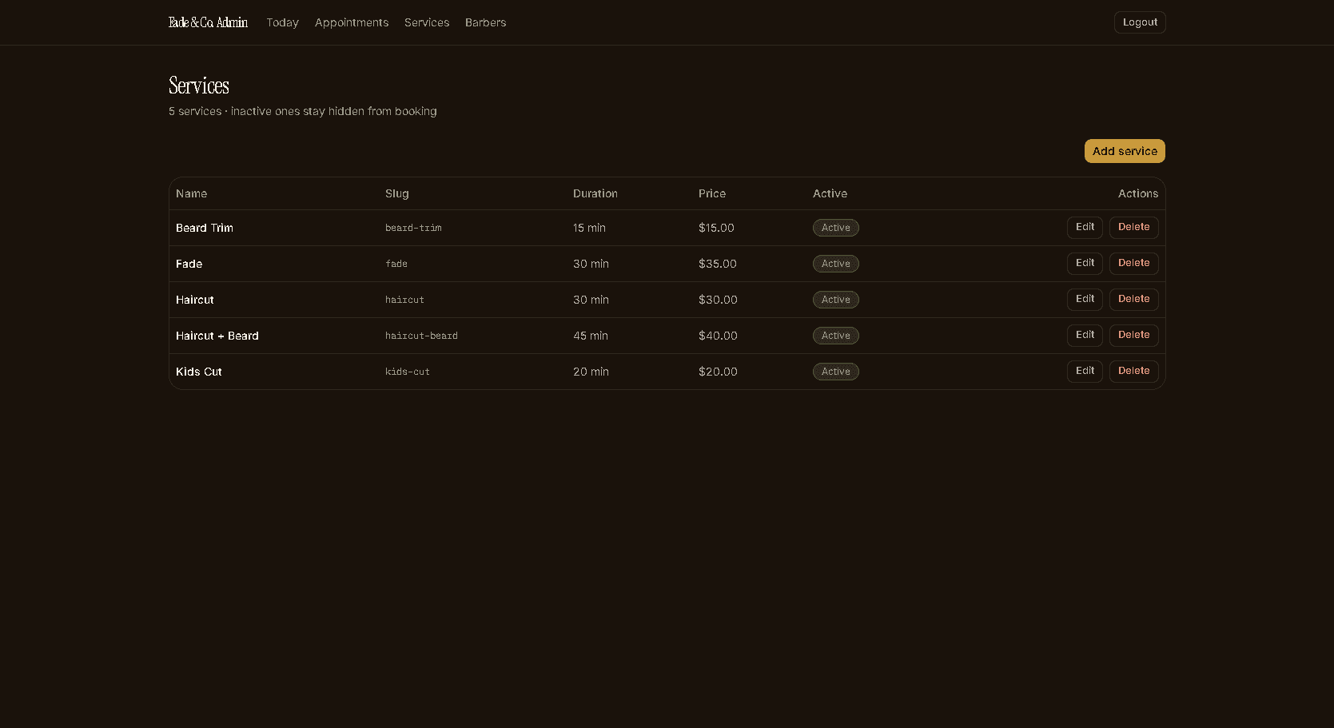Click the Active badge in the Haircut row
Screen dimensions: 1334x728
836,300
